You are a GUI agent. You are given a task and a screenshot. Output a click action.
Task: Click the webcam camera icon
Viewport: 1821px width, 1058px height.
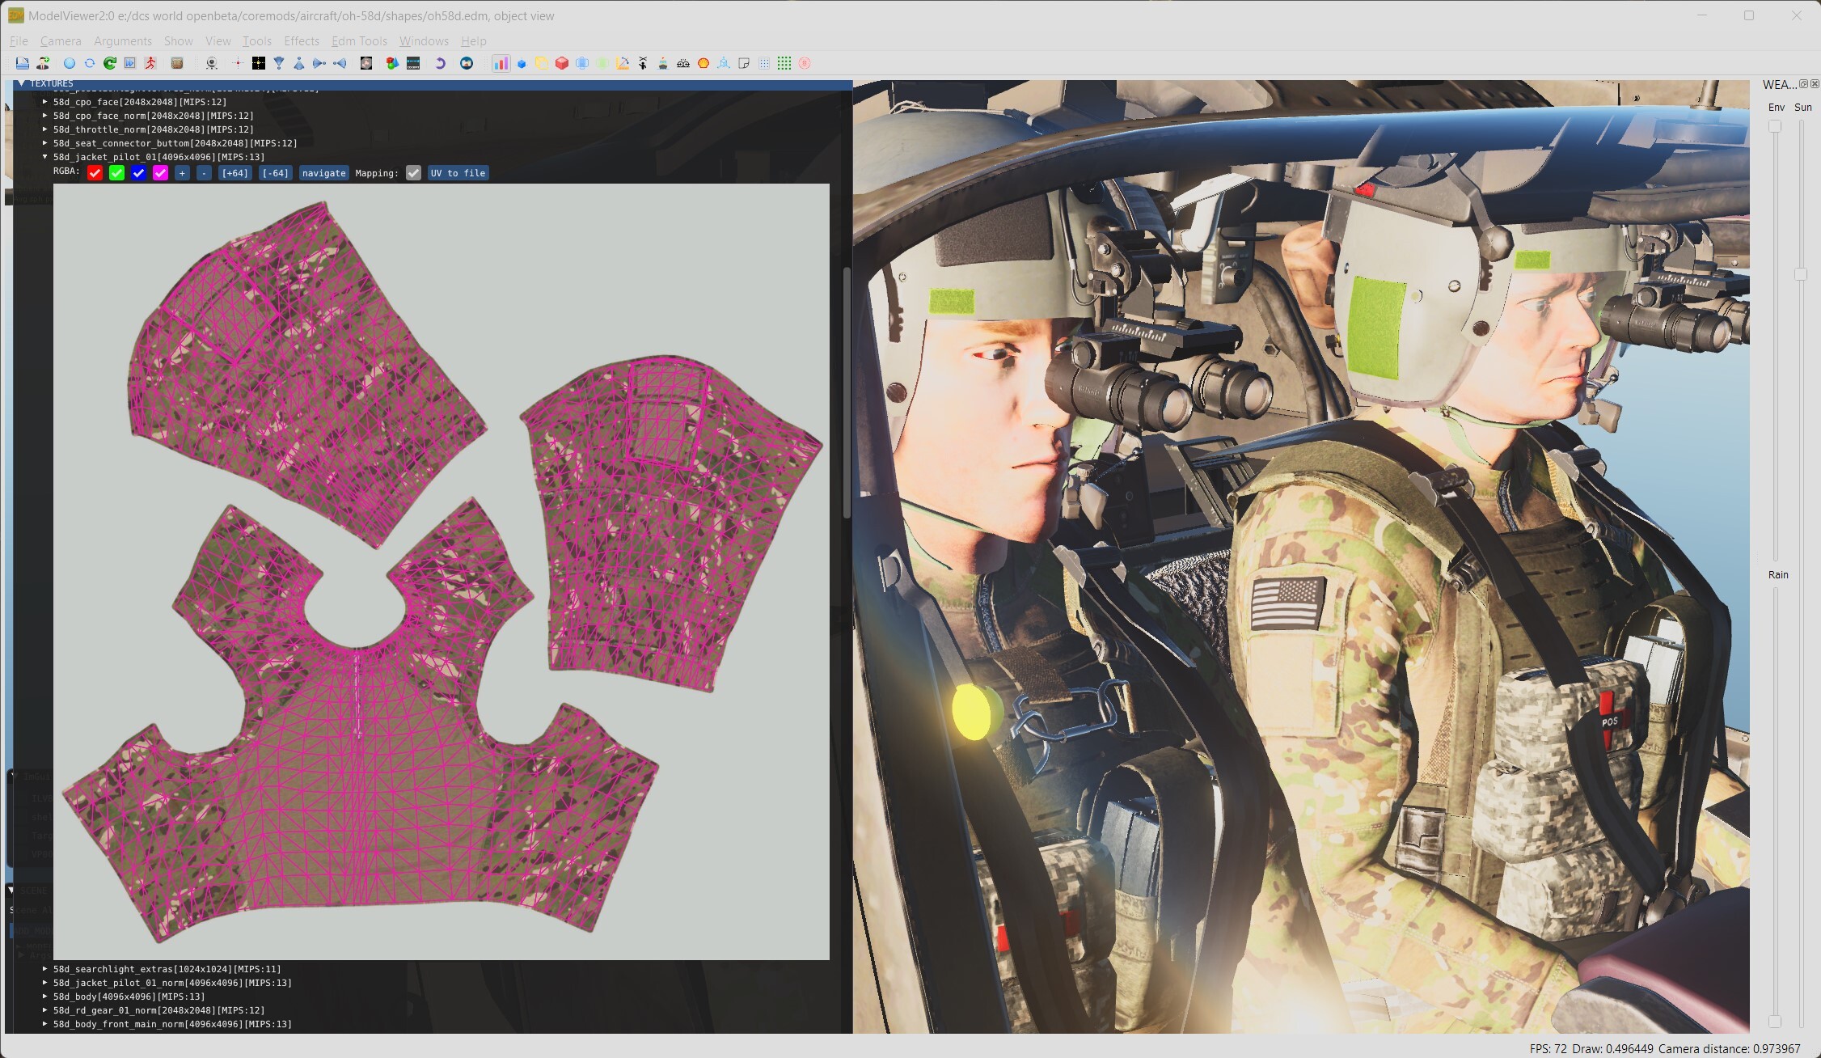(212, 63)
